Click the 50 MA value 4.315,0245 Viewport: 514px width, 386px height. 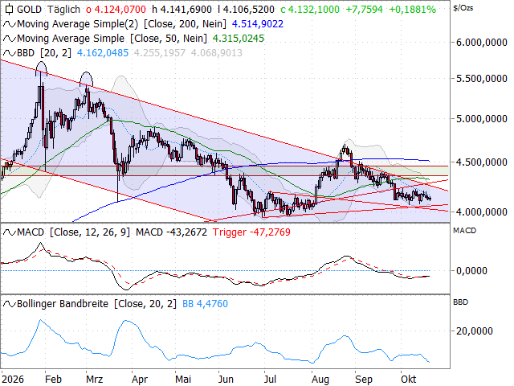click(x=239, y=39)
